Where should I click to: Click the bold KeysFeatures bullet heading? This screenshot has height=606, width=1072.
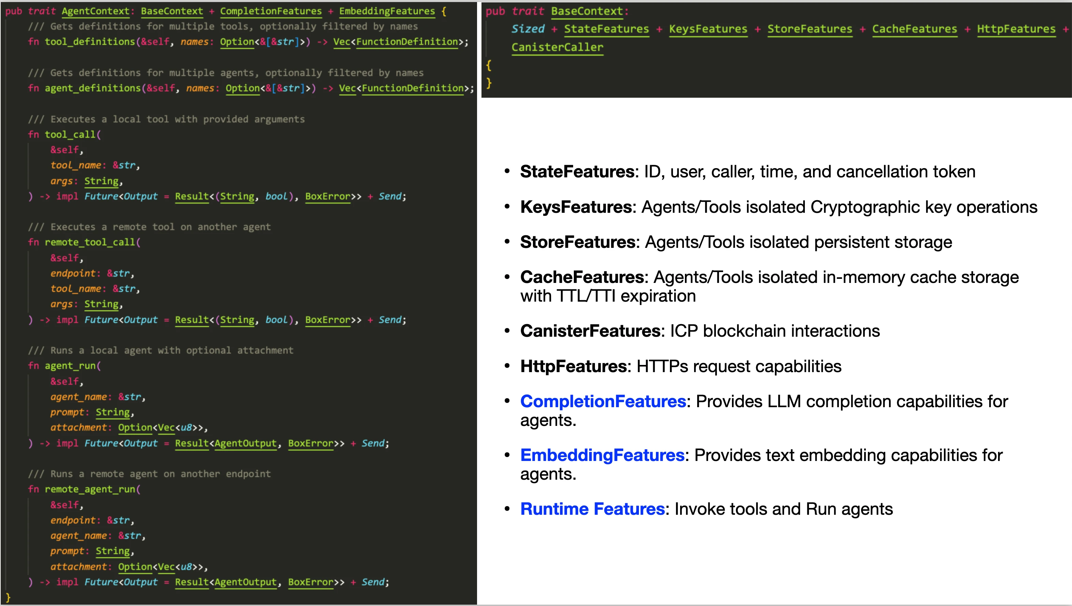576,207
